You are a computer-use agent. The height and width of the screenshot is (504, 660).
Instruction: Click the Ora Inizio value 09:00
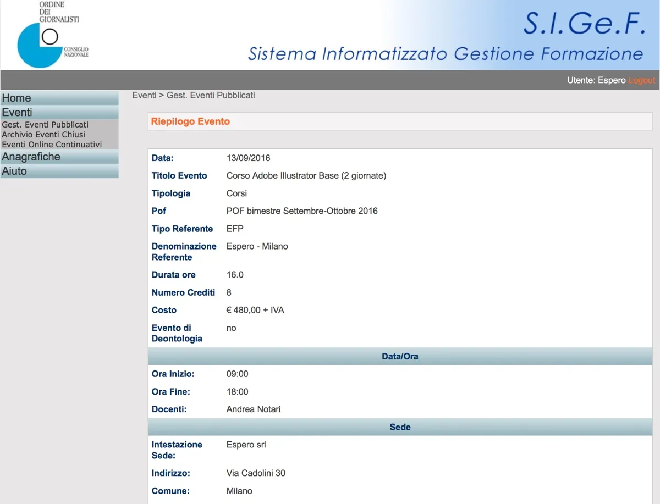point(237,374)
